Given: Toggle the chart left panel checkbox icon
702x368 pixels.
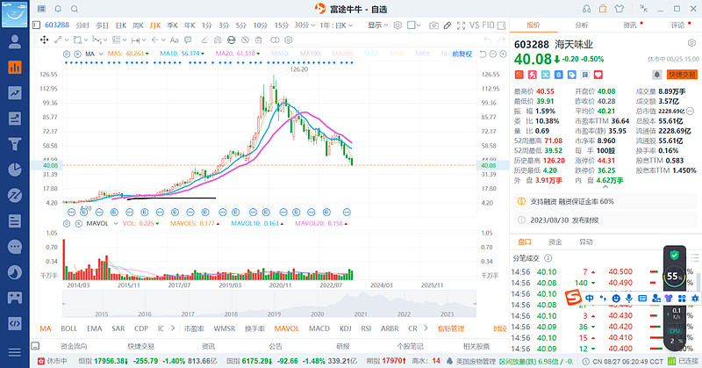Looking at the screenshot, I should click(x=36, y=25).
